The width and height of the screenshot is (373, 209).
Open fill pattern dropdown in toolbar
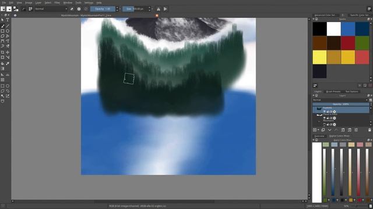coord(9,9)
